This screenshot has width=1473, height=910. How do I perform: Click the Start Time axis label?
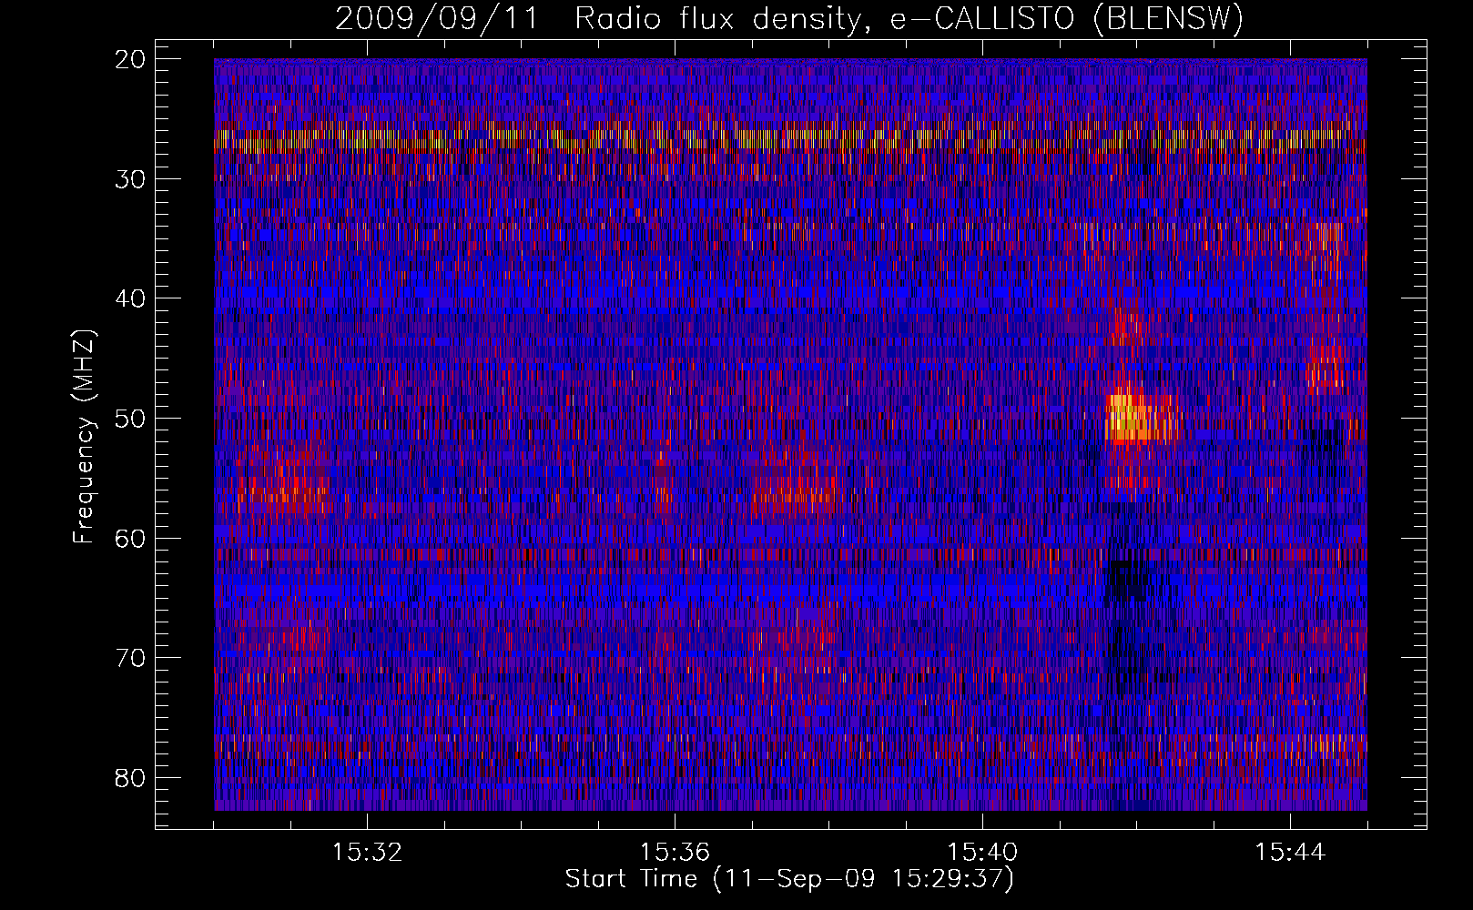(789, 878)
